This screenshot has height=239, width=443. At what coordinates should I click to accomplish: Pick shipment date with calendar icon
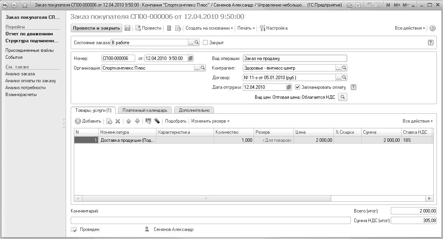click(289, 87)
